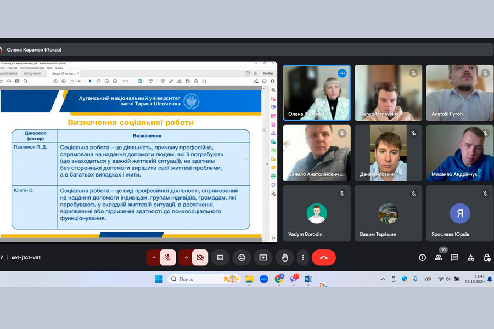Toggle closed captions button

pos(220,258)
